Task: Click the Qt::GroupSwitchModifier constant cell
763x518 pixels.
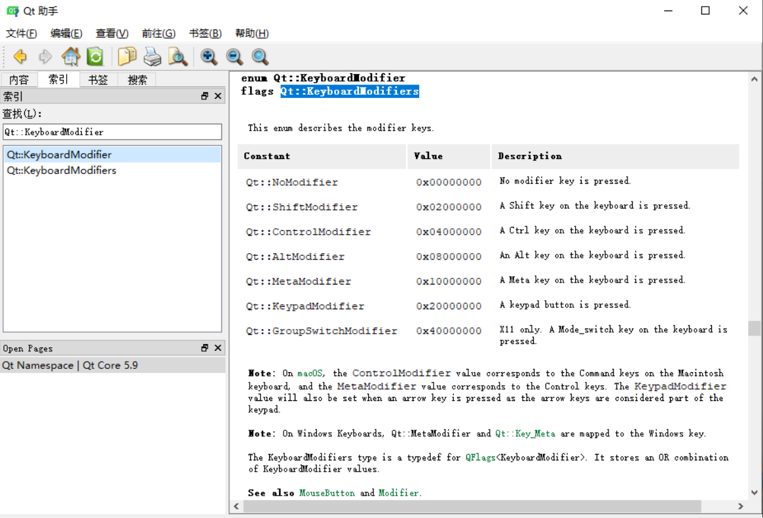Action: pos(321,331)
